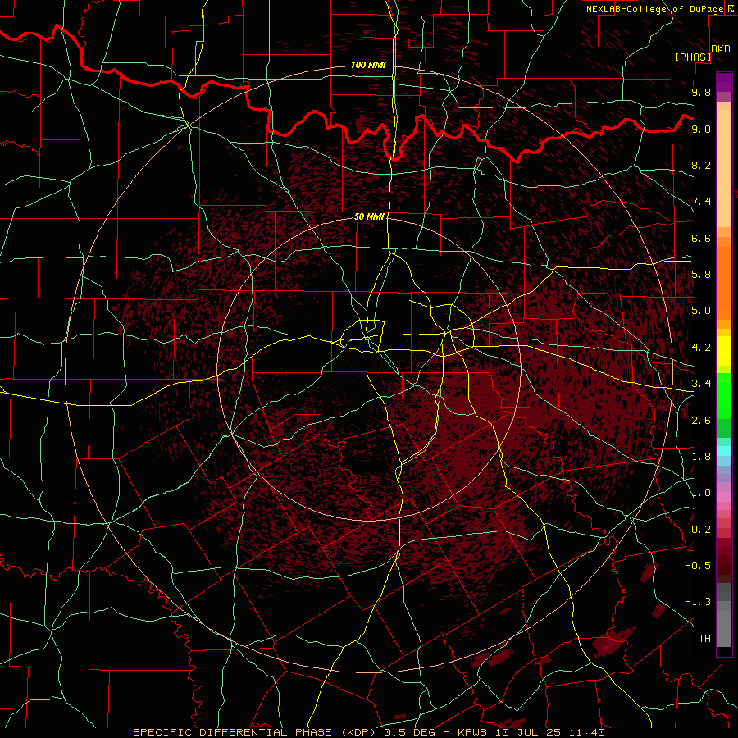738x738 pixels.
Task: Pick the yellow swatch on the color bar
Action: pos(724,351)
